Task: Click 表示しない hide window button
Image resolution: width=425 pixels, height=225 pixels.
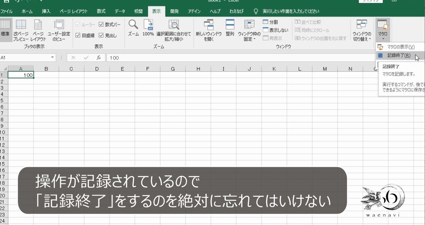Action: pos(276,30)
